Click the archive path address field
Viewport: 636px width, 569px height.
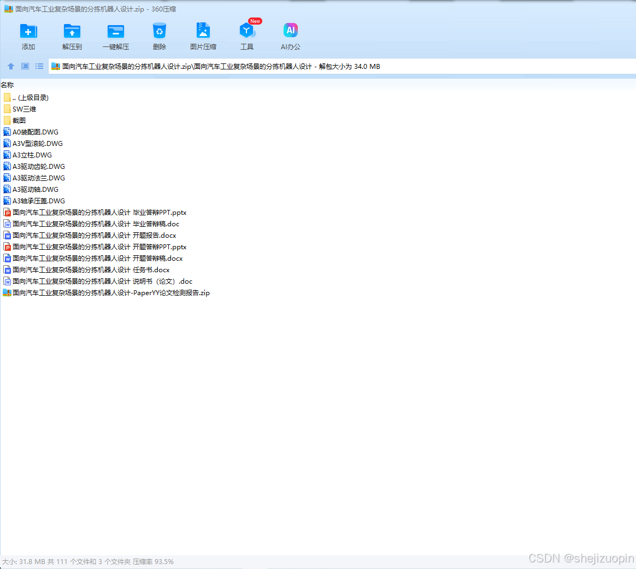(x=342, y=66)
